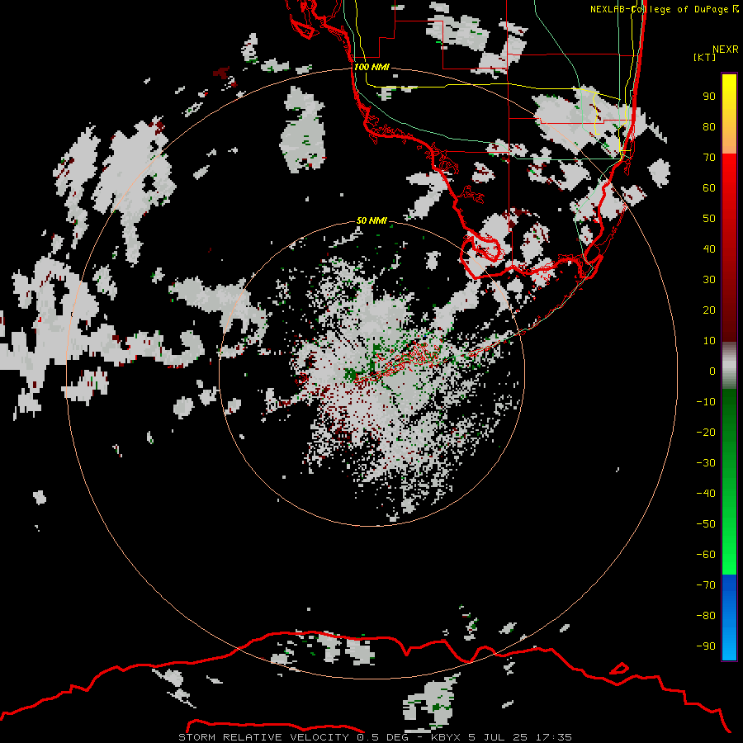This screenshot has height=743, width=743.
Task: Click the 10 value on velocity scale
Action: [709, 341]
